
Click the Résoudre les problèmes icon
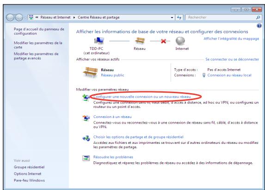(x=86, y=158)
